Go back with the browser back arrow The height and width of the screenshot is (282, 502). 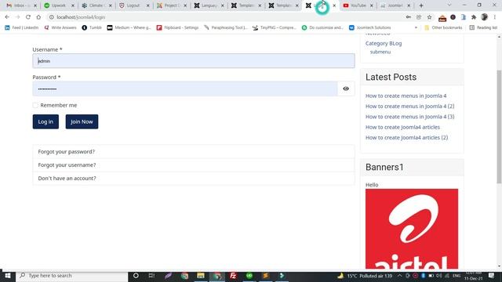click(x=7, y=17)
